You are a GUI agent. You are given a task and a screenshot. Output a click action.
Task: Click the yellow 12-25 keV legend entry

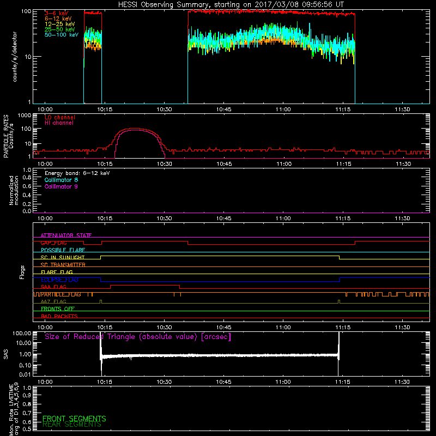[x=60, y=24]
